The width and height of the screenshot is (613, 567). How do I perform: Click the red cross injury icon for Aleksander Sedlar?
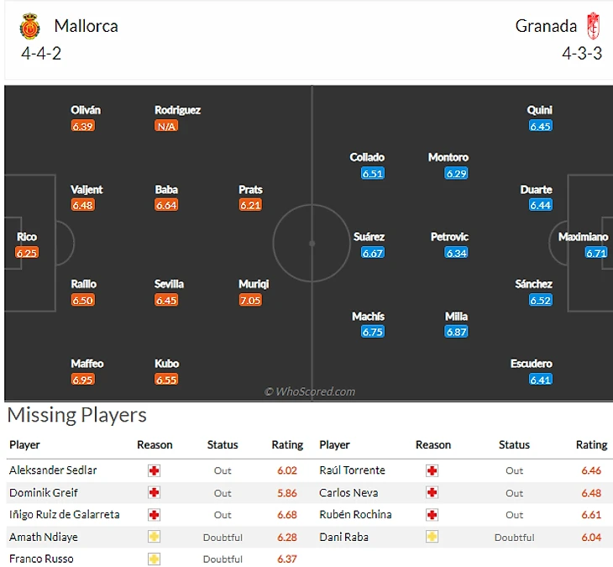(154, 470)
